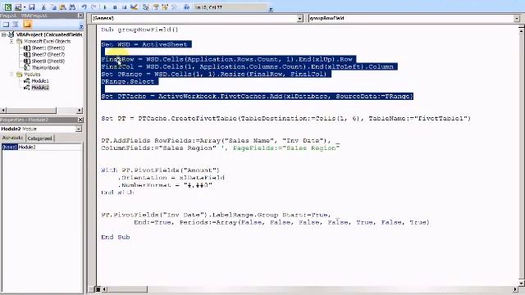Click the Redo arrow icon
The width and height of the screenshot is (525, 295).
[94, 7]
